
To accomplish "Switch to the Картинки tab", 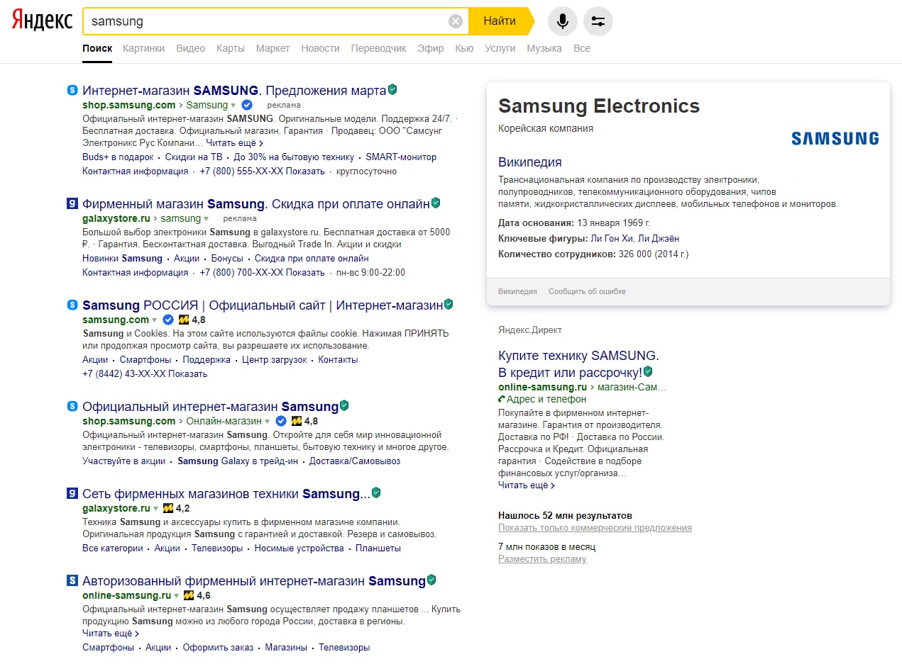I will [143, 48].
